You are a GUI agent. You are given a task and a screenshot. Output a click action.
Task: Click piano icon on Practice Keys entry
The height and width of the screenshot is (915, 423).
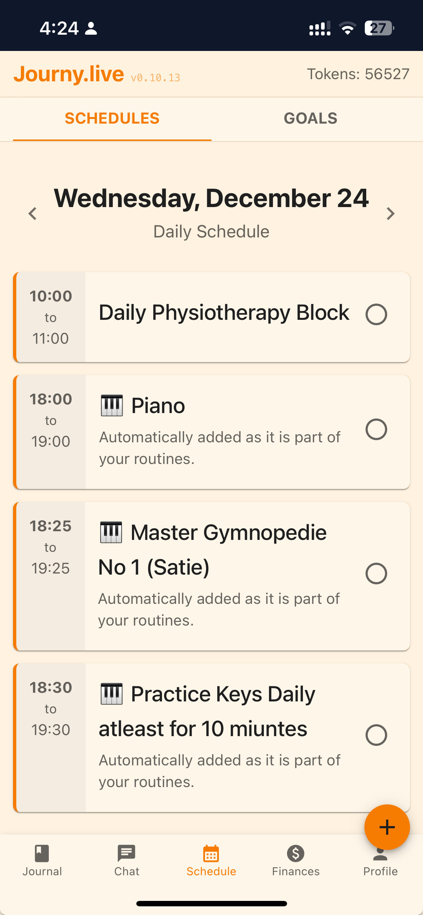pyautogui.click(x=111, y=694)
